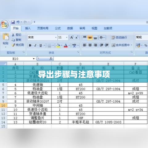The width and height of the screenshot is (148, 148).
Task: Expand the borders options arrow
Action: pos(53,45)
